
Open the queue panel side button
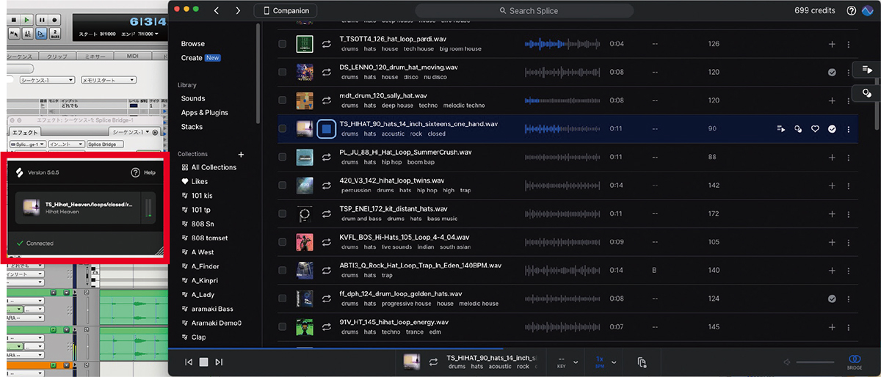point(867,70)
